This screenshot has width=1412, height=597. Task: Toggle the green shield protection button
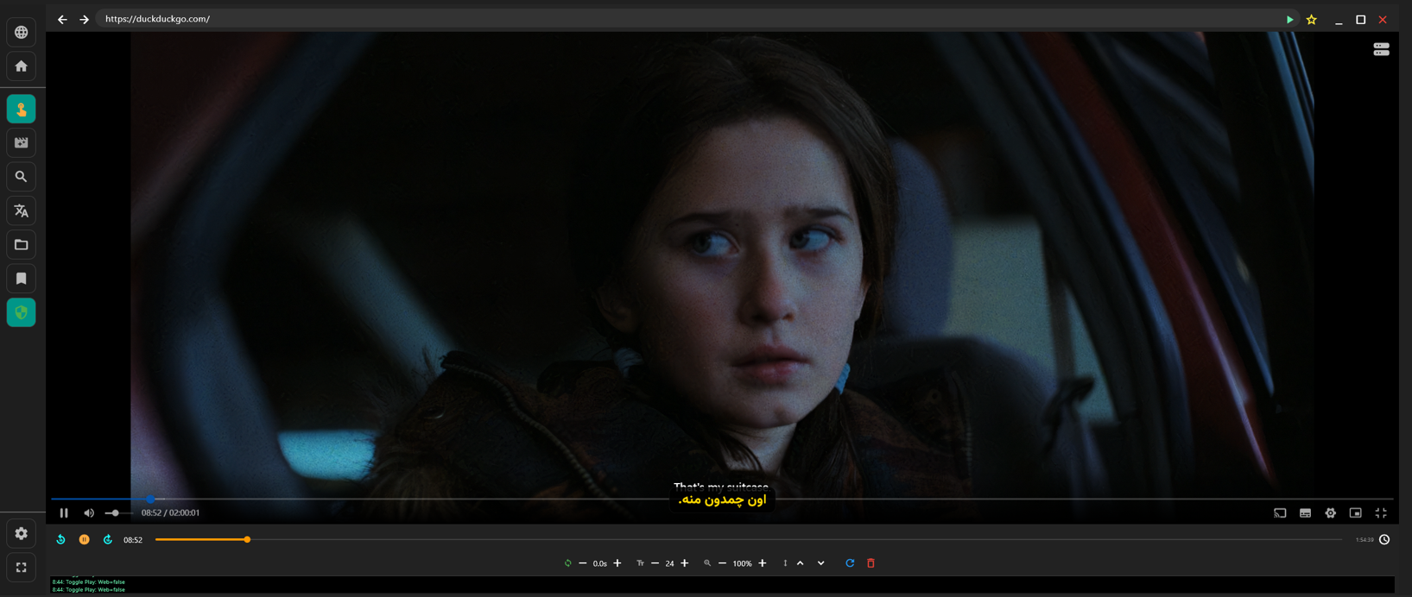21,312
